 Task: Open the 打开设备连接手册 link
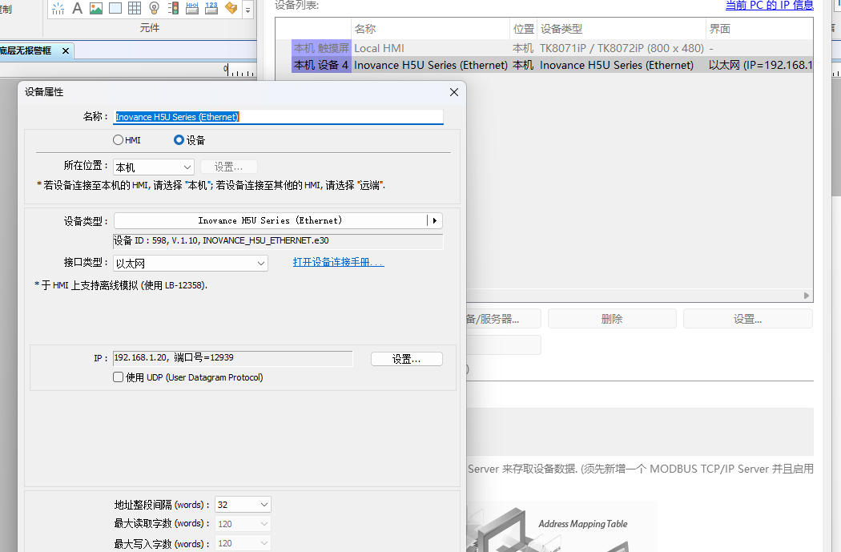(338, 262)
